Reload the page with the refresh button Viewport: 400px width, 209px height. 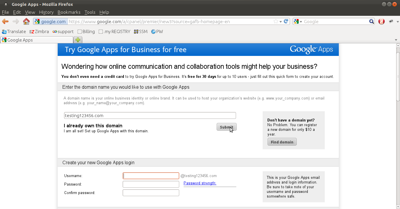(286, 21)
